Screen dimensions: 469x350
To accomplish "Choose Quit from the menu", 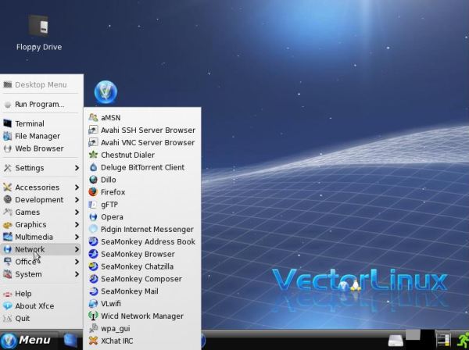I will coord(41,318).
